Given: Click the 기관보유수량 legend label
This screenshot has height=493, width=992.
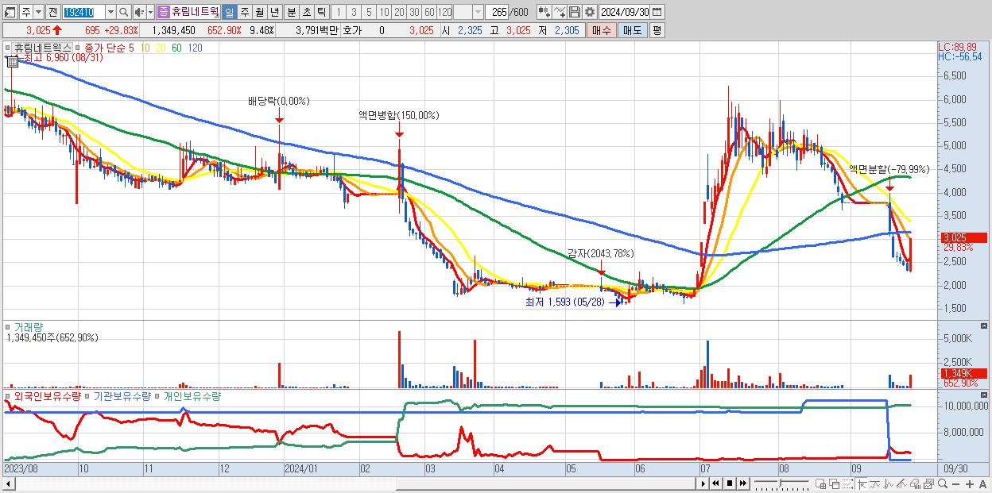Looking at the screenshot, I should pos(122,396).
